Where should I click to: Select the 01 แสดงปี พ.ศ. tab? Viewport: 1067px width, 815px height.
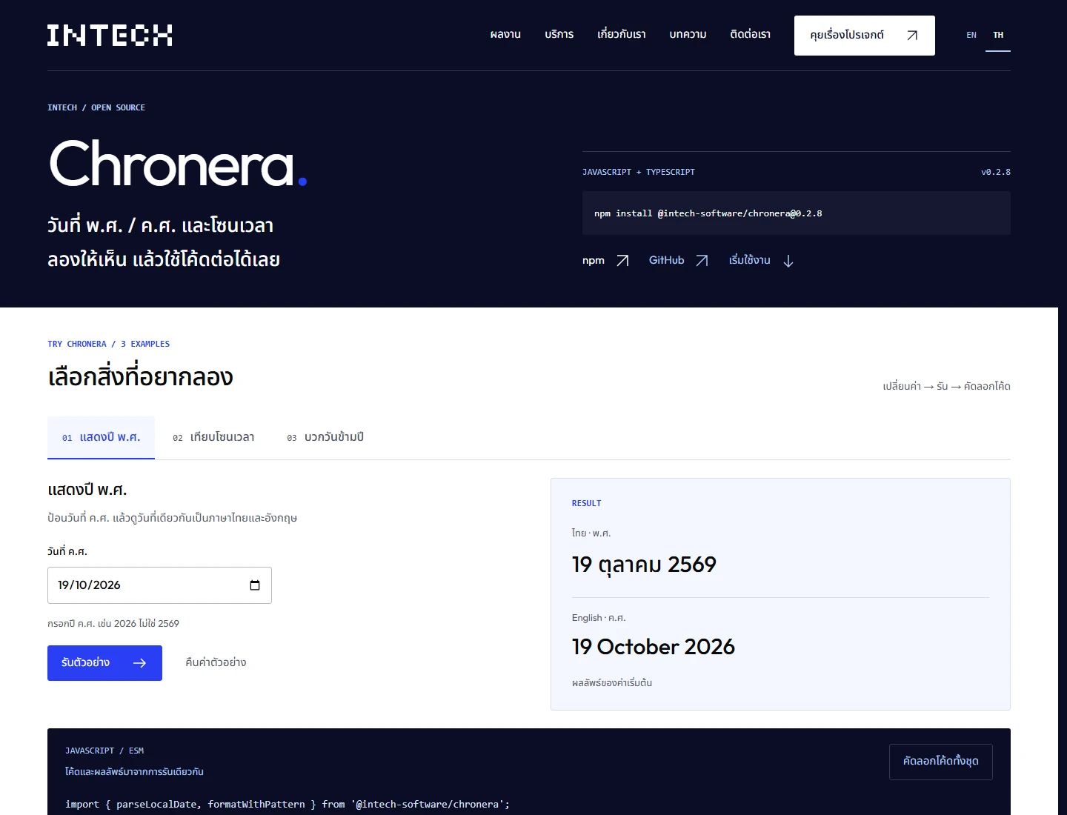[x=101, y=438]
